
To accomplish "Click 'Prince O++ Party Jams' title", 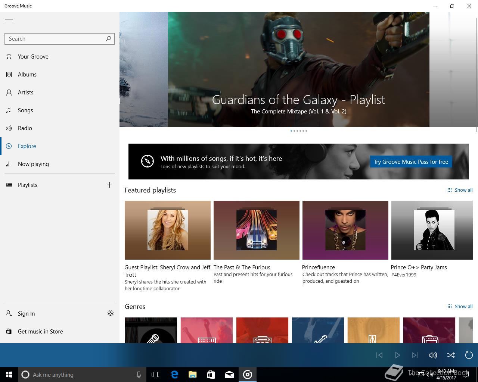I will click(x=419, y=267).
